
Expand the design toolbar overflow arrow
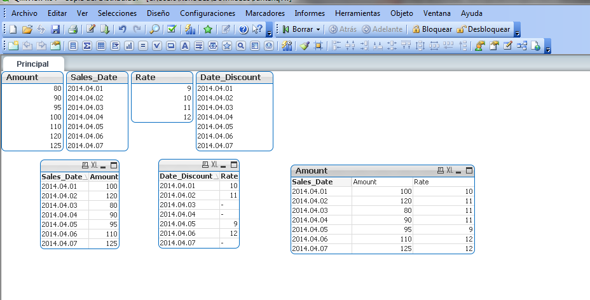(547, 48)
